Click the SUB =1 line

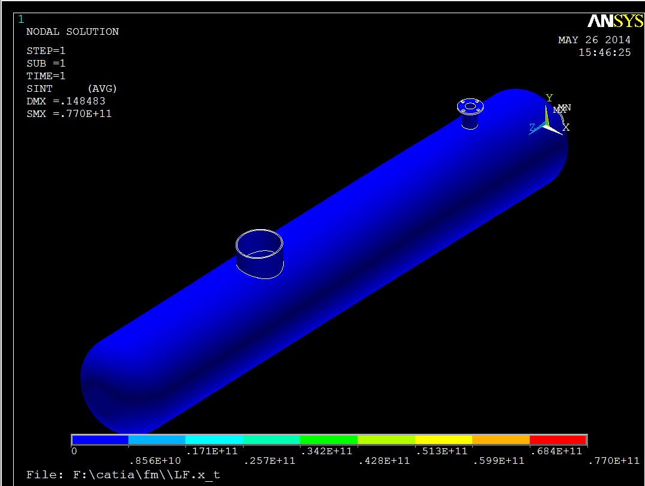click(46, 64)
